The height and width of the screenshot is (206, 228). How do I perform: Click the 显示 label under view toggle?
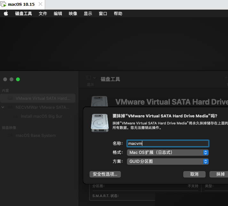click(90, 84)
